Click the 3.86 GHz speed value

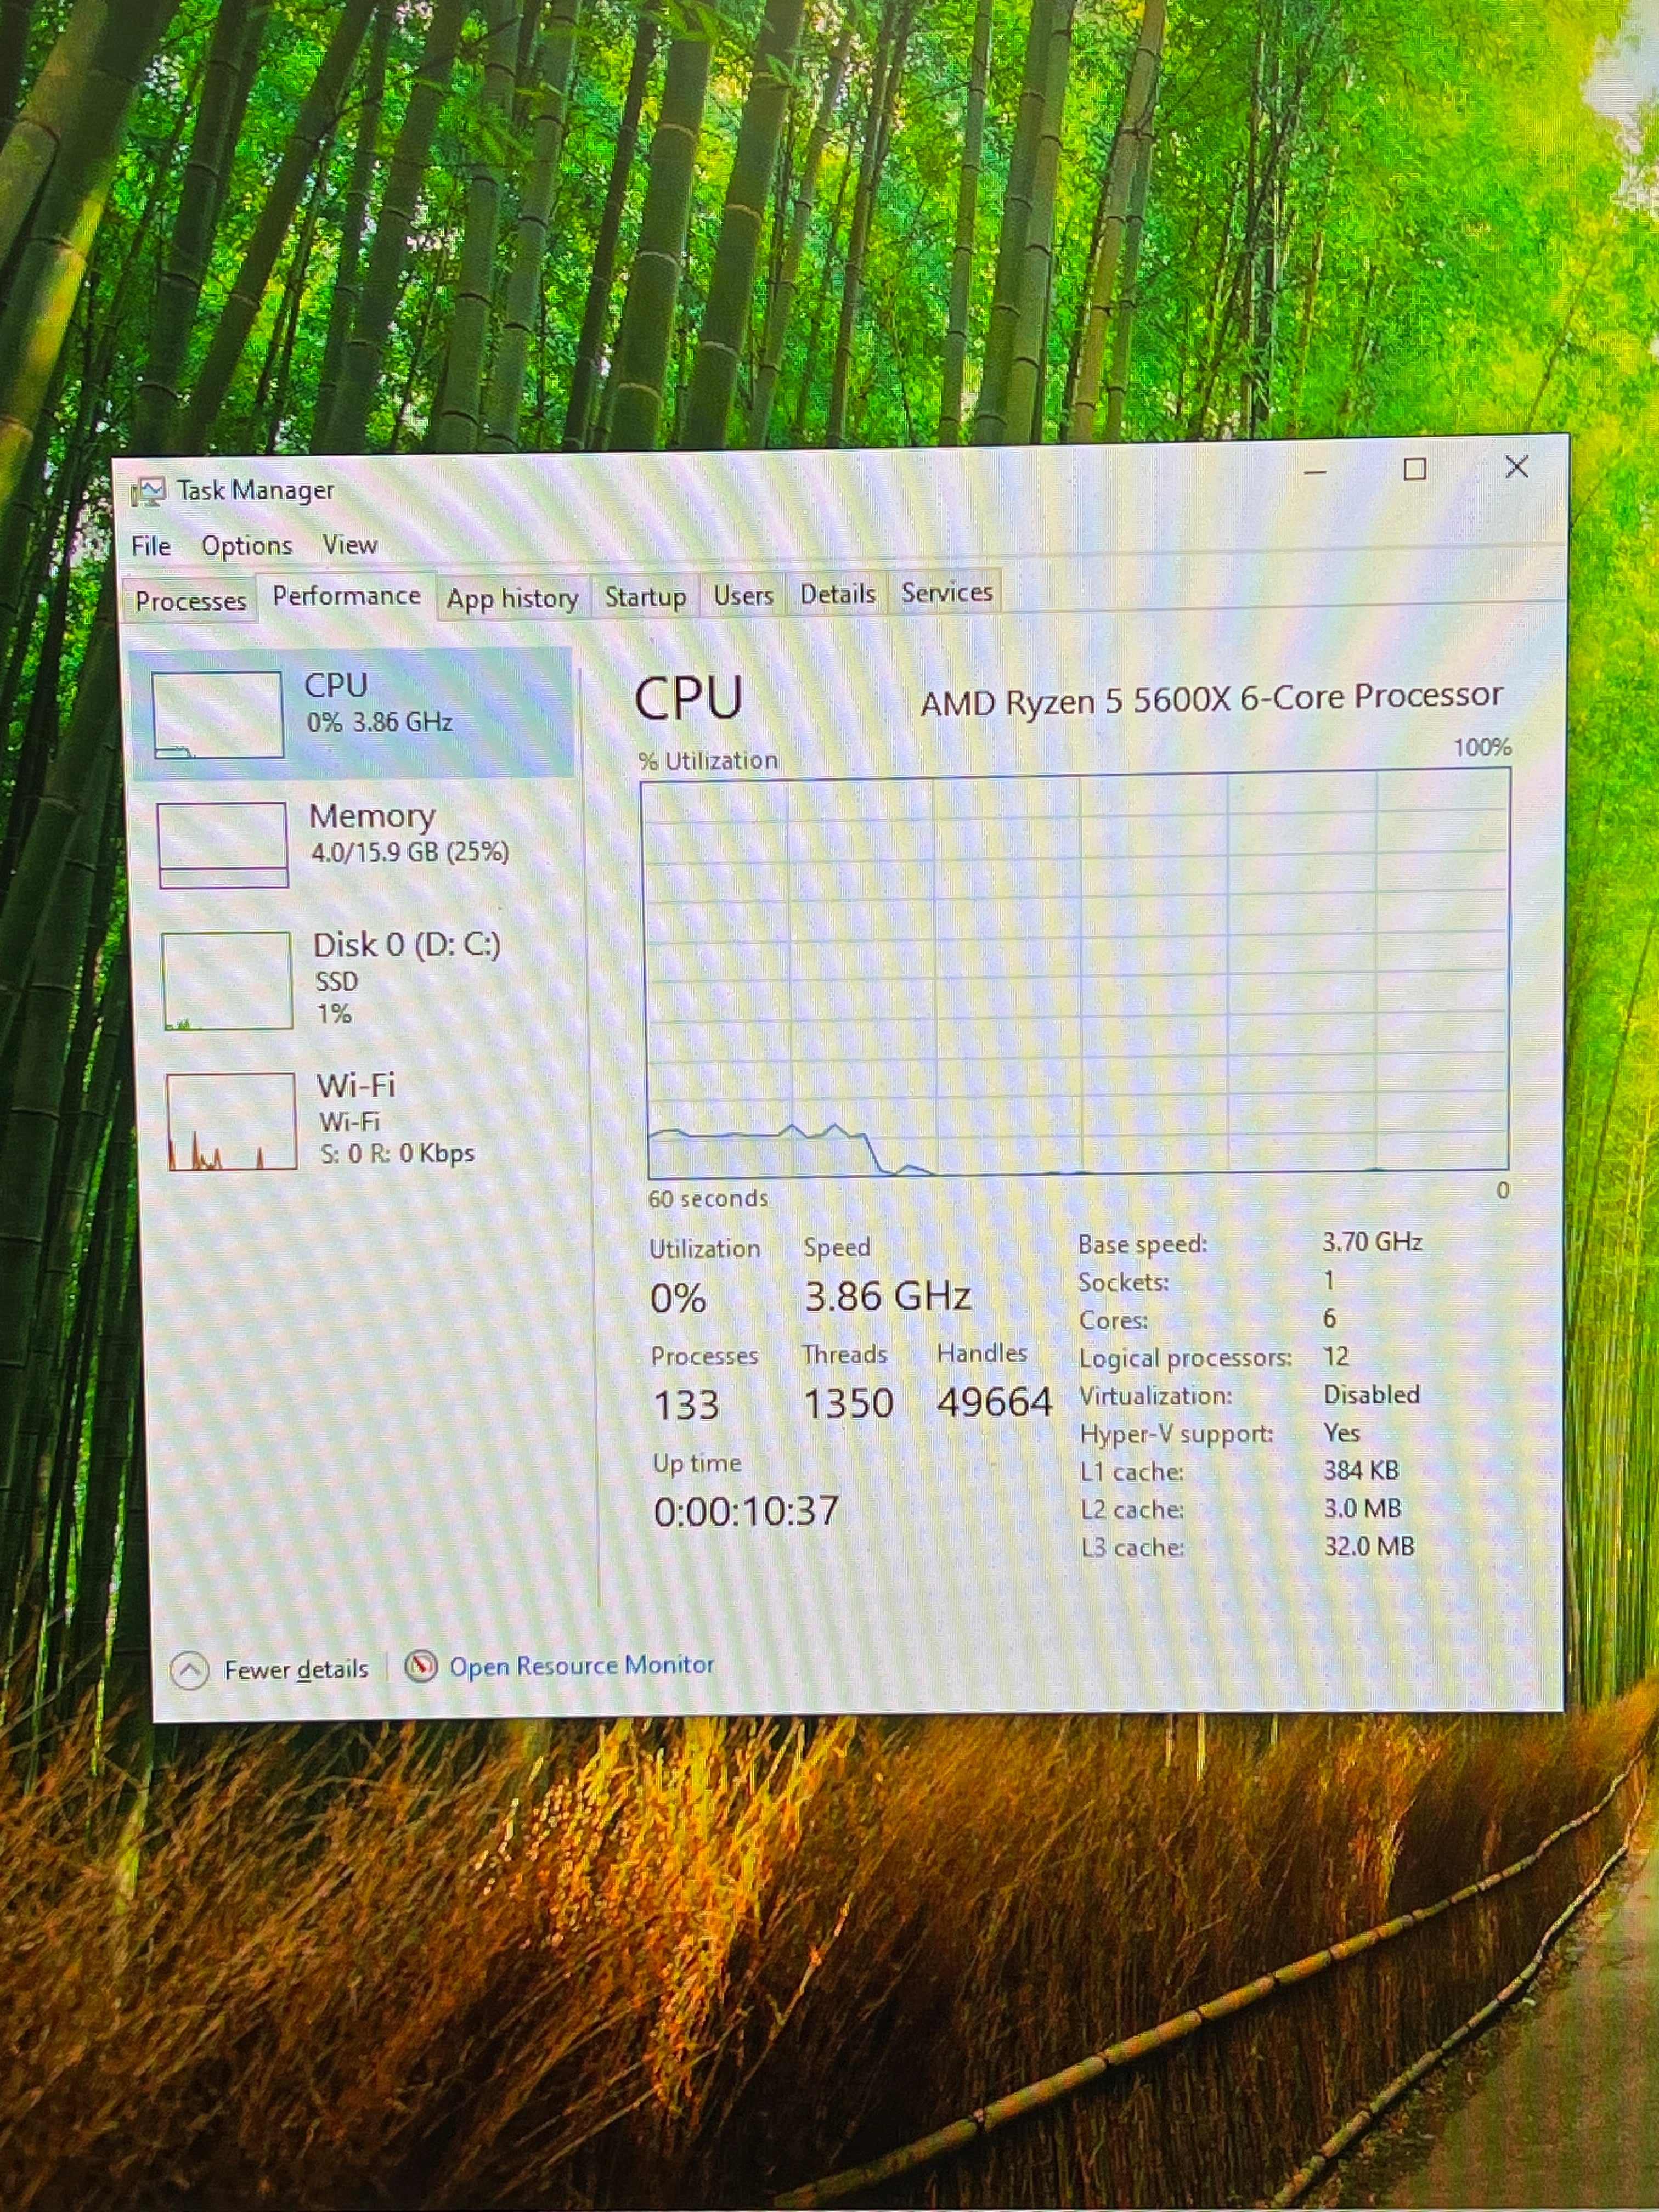coord(887,1297)
